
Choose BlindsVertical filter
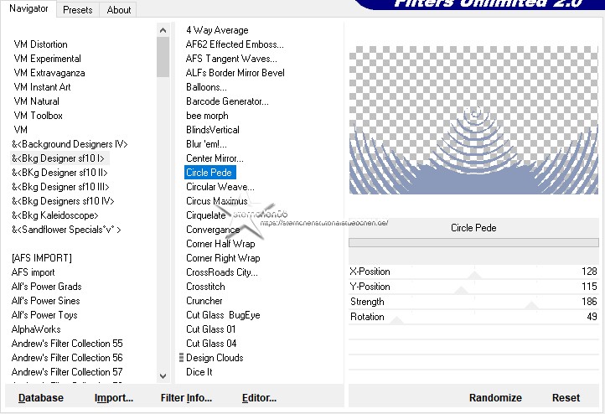coord(213,130)
